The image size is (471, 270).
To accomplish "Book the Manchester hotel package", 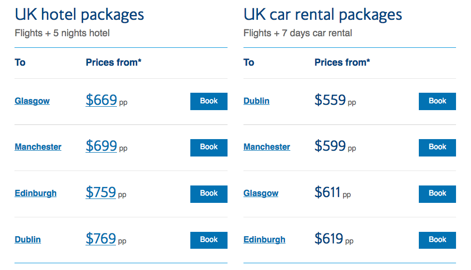I will pos(209,147).
